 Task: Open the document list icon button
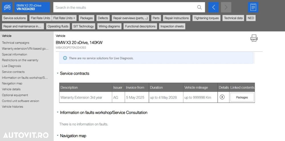pyautogui.click(x=253, y=7)
